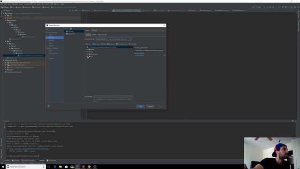Expand the src folder in dialog tree
Viewport: 300px width, 169px height.
pos(87,57)
